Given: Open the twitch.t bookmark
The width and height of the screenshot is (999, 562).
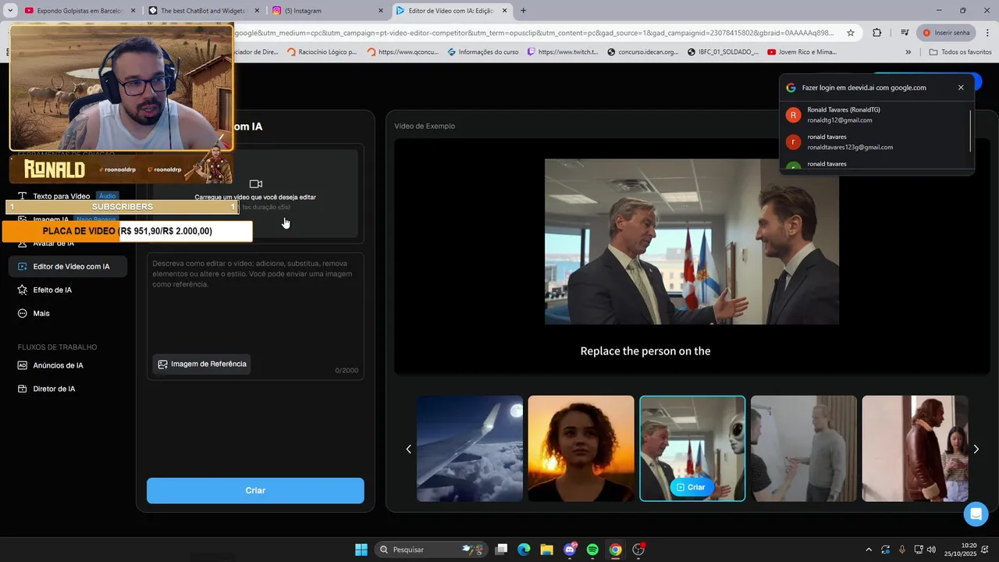Looking at the screenshot, I should coord(563,52).
